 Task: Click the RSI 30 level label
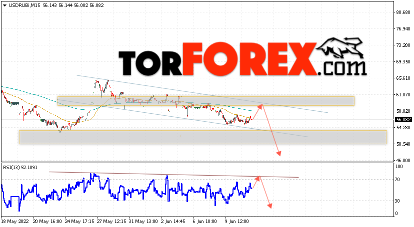tap(397, 201)
